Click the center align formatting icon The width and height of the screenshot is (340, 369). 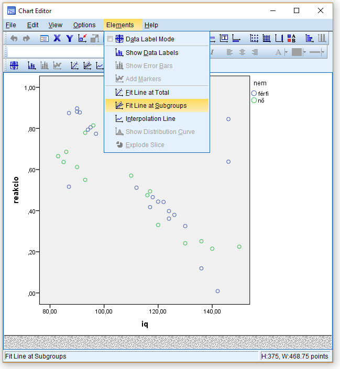click(242, 52)
